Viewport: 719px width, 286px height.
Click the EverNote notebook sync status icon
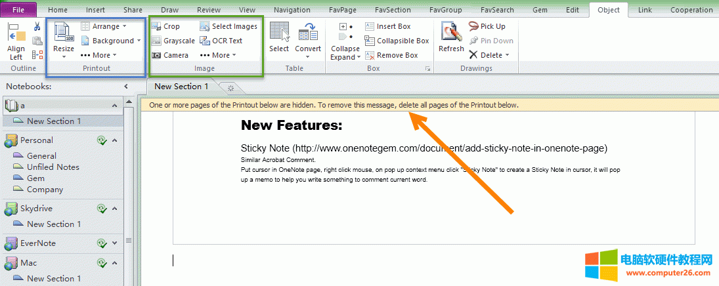coord(102,243)
